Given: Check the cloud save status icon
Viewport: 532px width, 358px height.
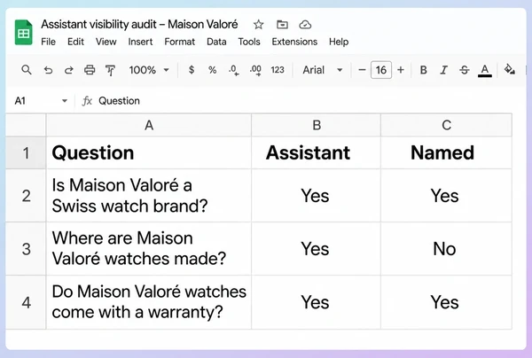Looking at the screenshot, I should coord(305,25).
